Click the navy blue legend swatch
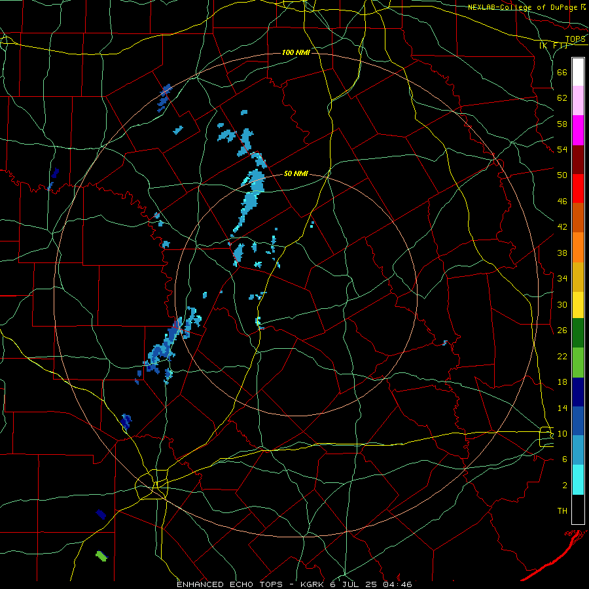The width and height of the screenshot is (589, 589). pyautogui.click(x=578, y=392)
